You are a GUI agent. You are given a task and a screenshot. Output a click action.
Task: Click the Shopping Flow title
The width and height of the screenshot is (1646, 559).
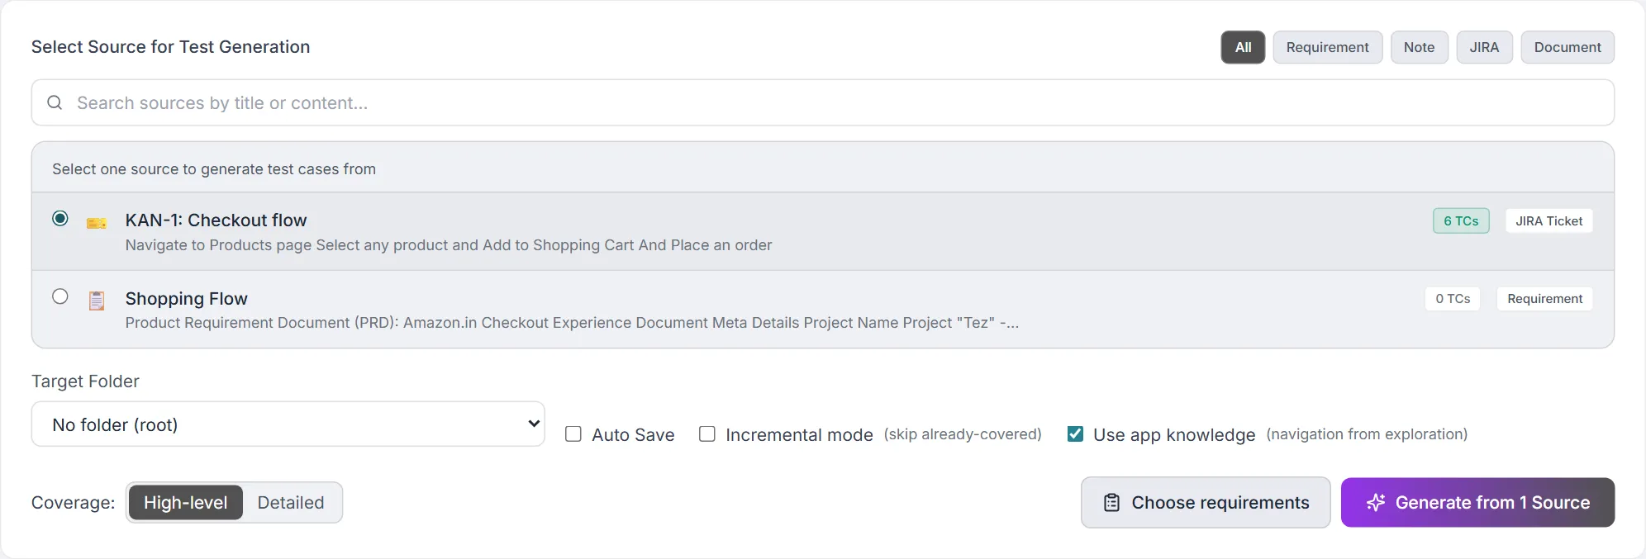pos(187,299)
